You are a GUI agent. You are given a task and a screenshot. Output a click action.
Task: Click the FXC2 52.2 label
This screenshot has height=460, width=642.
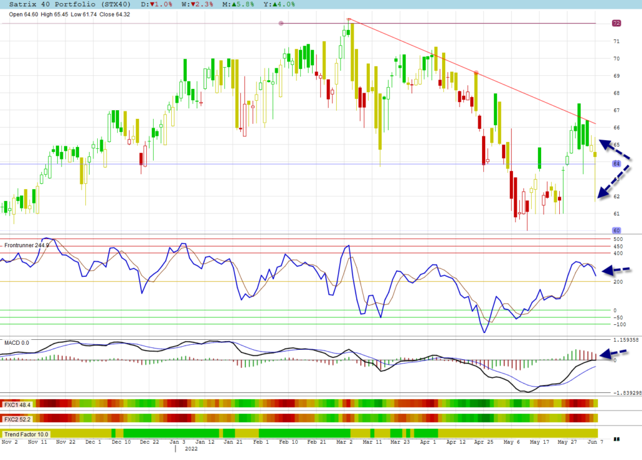(18, 419)
